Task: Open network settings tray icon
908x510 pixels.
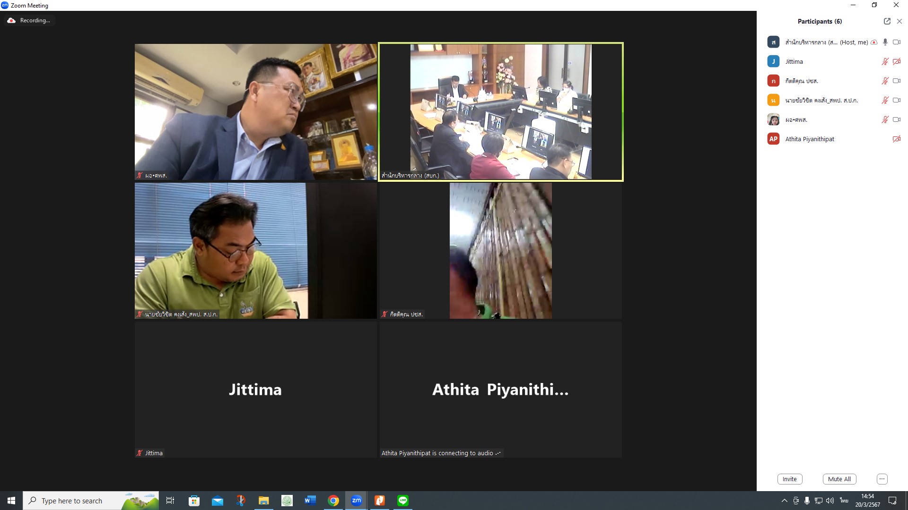Action: click(818, 501)
